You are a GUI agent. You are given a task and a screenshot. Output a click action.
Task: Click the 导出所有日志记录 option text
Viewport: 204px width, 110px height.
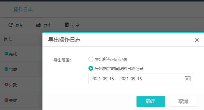111,59
